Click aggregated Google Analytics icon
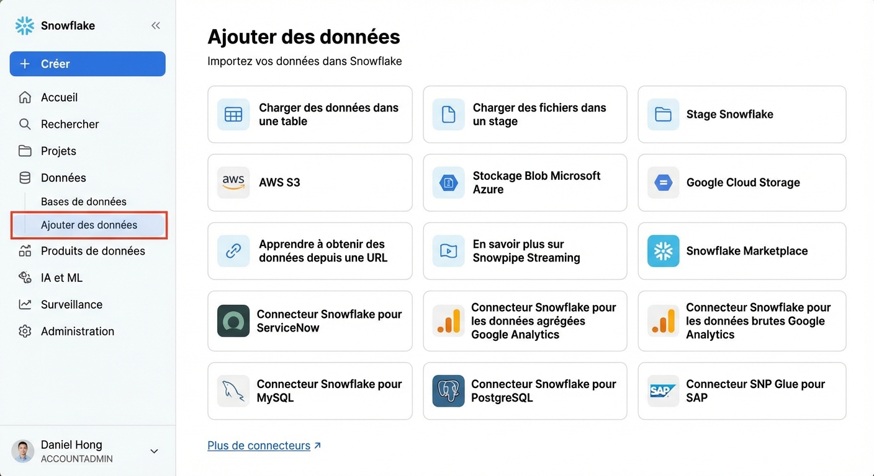Image resolution: width=874 pixels, height=476 pixels. click(448, 321)
